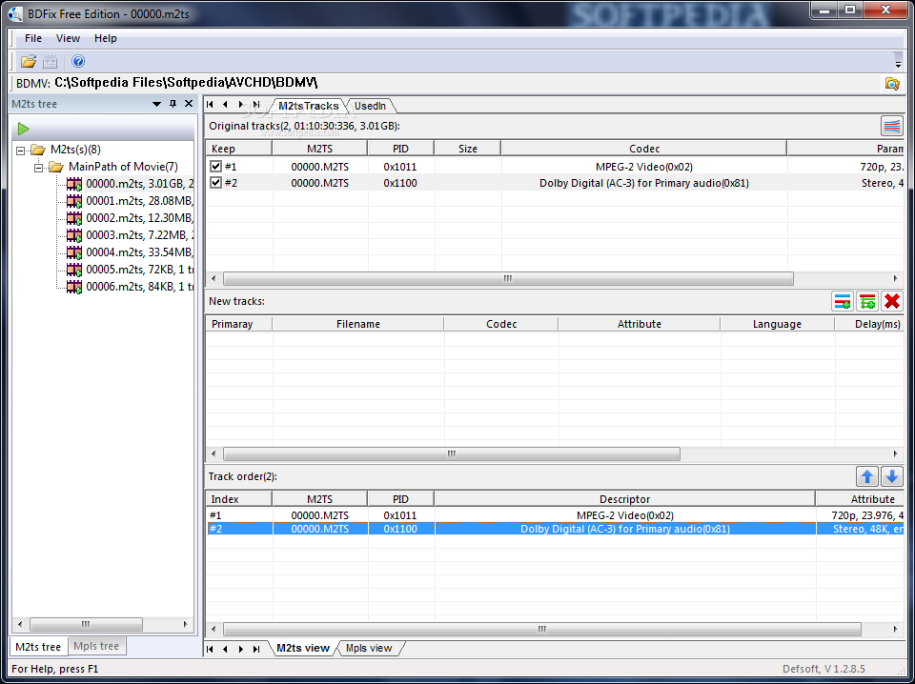The height and width of the screenshot is (684, 915).
Task: Click last-tab navigation arrow at bottom tabs
Action: click(256, 649)
